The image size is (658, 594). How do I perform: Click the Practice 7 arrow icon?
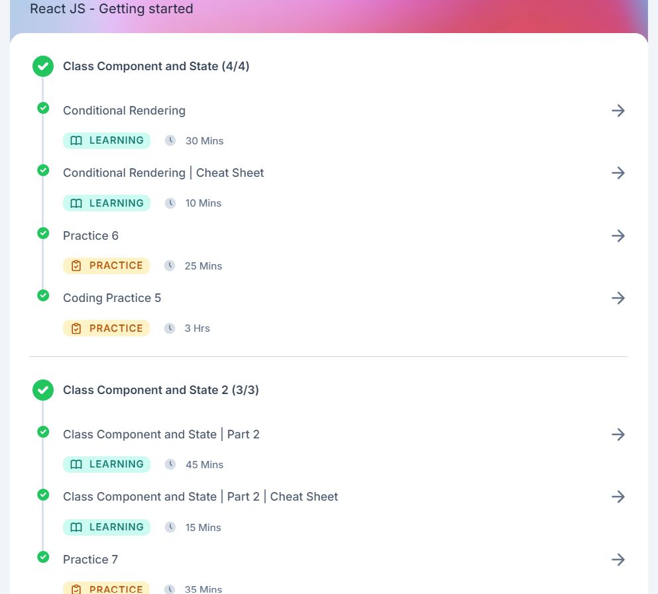(618, 560)
